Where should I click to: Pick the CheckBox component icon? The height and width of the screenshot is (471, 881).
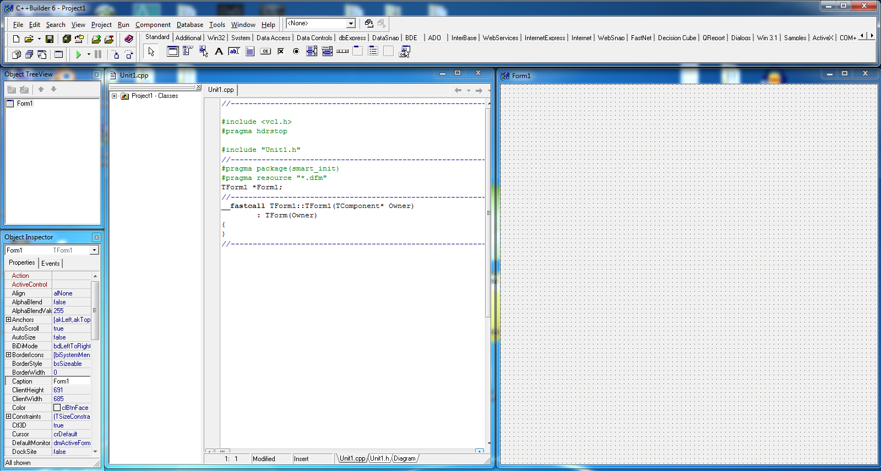point(280,51)
